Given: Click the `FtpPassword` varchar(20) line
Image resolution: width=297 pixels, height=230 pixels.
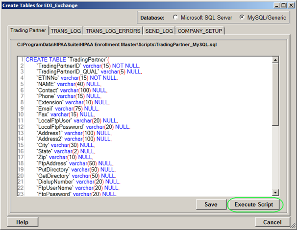Looking at the screenshot, I should click(x=77, y=194).
